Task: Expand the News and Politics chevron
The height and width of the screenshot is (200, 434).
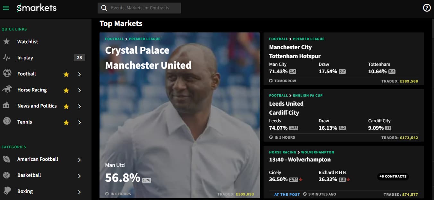Action: pos(79,106)
